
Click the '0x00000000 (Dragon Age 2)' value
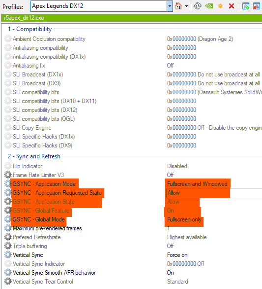(200, 39)
